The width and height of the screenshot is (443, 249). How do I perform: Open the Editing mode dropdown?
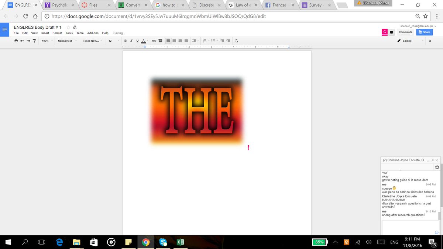(410, 41)
